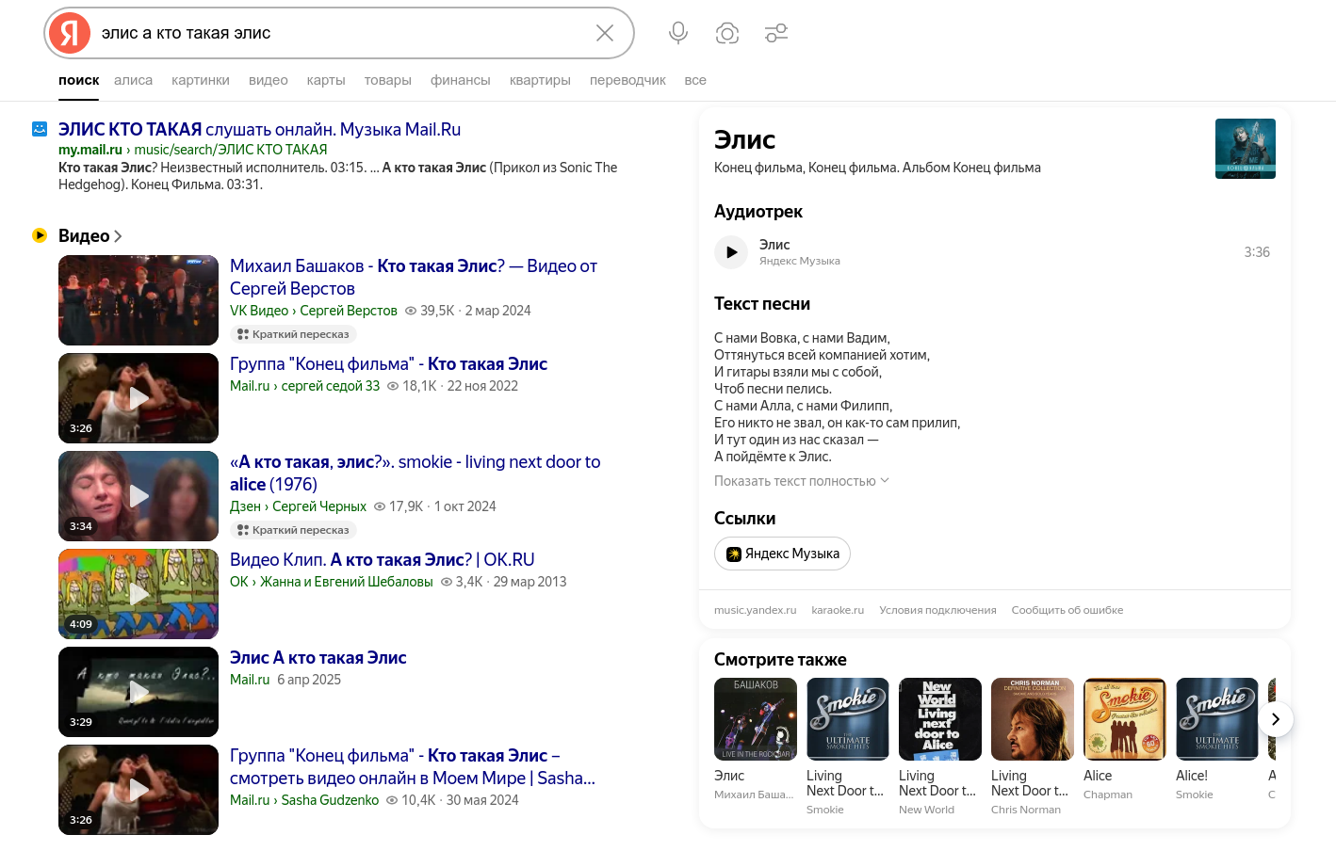Open the Карты tab
The height and width of the screenshot is (851, 1336).
pyautogui.click(x=326, y=80)
